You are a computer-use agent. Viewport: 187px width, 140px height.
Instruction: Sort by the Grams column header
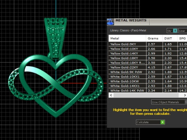pos(154,38)
